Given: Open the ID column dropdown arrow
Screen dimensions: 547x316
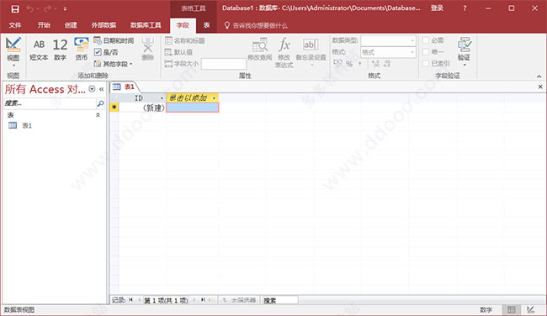Looking at the screenshot, I should (x=162, y=98).
